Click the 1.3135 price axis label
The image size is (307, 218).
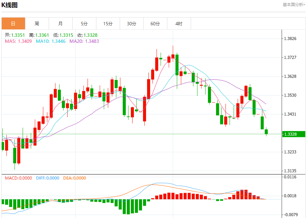point(290,171)
